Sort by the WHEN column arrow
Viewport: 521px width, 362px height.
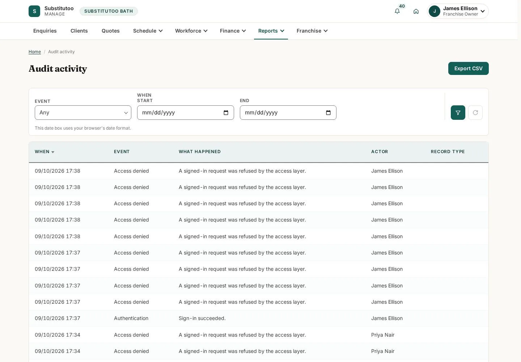tap(53, 152)
